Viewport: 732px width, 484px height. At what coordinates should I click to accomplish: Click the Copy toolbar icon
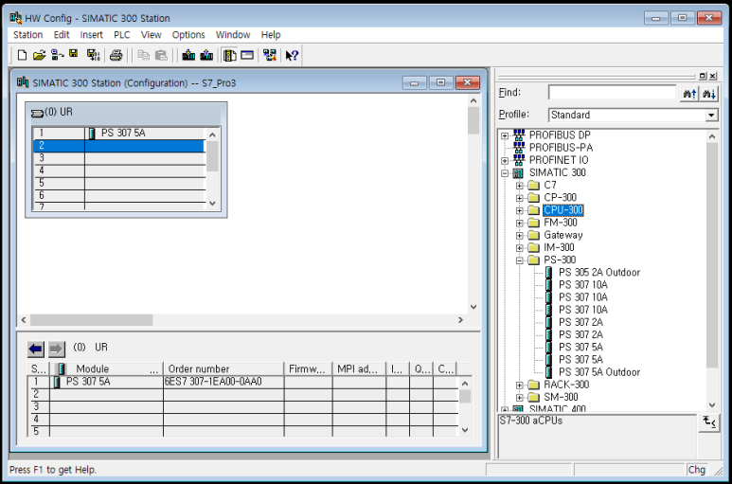143,55
